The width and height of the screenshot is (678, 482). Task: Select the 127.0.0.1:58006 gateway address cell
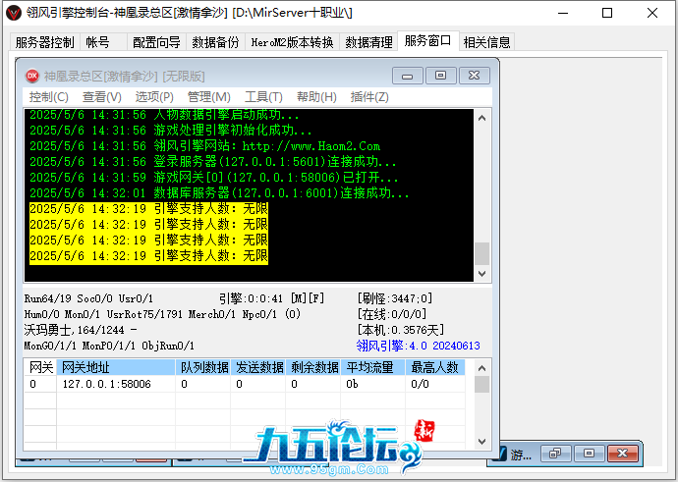coord(116,384)
